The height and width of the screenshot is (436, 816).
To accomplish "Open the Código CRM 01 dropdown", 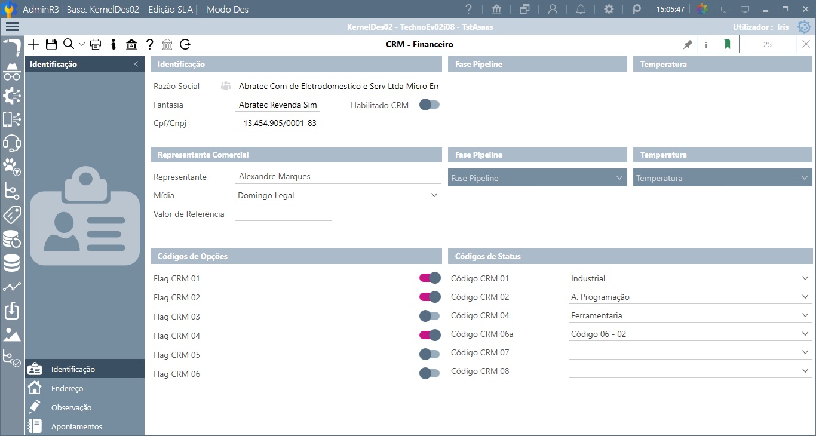I will (x=691, y=278).
